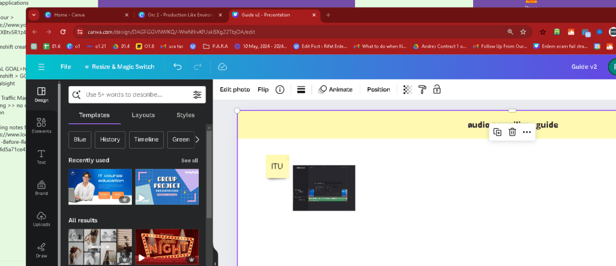Open a new browser tab
616x266 pixels.
pyautogui.click(x=328, y=15)
